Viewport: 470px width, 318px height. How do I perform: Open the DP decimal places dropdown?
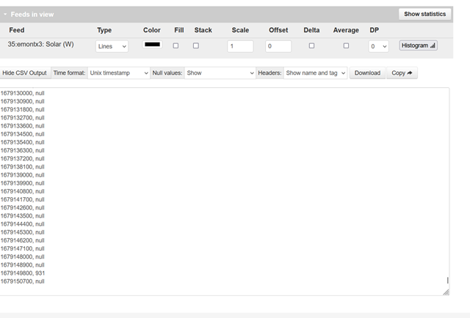(378, 46)
